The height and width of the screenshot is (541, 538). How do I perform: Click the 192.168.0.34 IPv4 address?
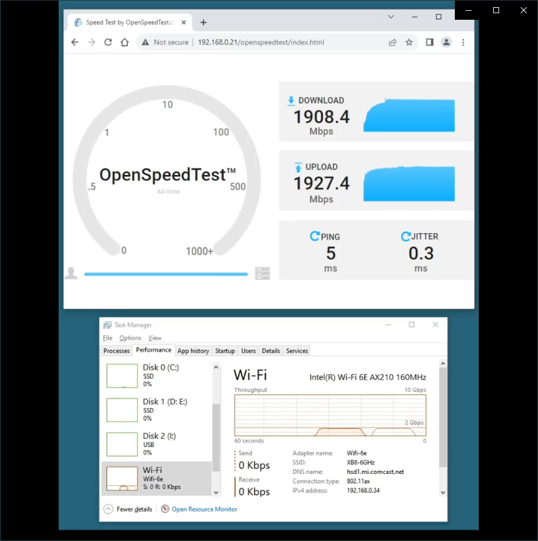[363, 490]
